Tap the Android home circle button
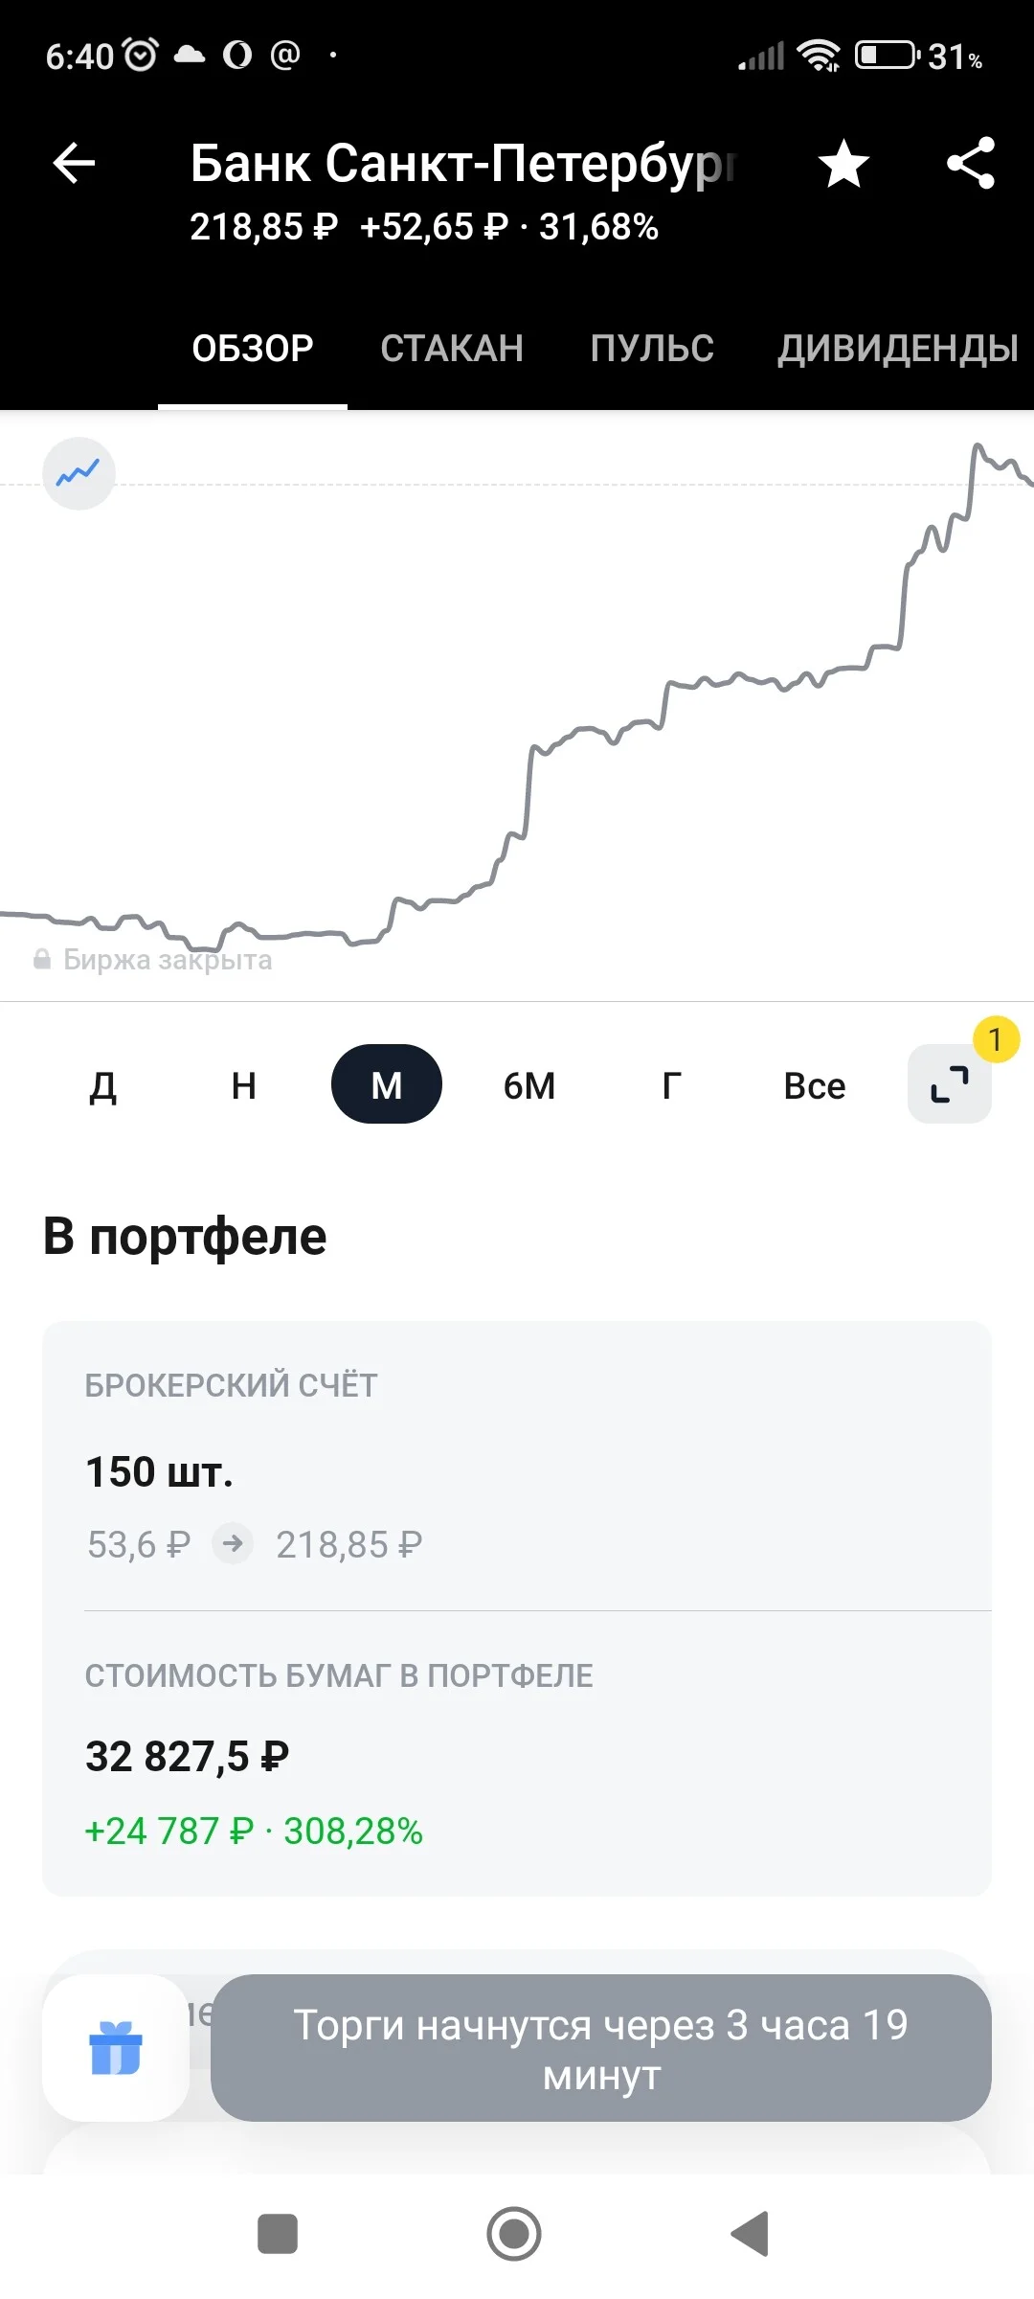Image resolution: width=1034 pixels, height=2299 pixels. (x=514, y=2234)
